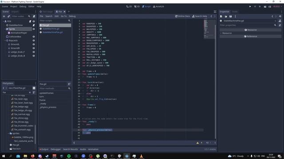Viewport: 284px width, 159px height.
Task: Play the project
Action: (x=250, y=7)
